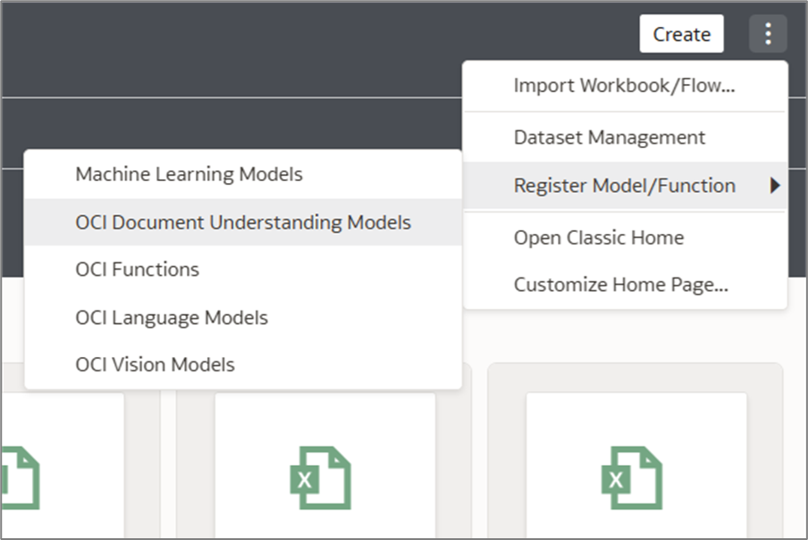Viewport: 808px width, 540px height.
Task: Choose Customize Home Page... option
Action: (x=621, y=286)
